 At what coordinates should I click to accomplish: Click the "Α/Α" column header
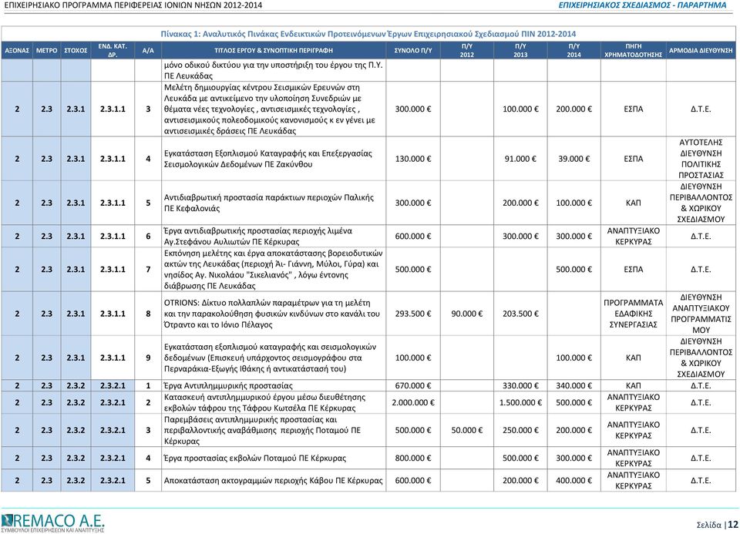click(148, 51)
